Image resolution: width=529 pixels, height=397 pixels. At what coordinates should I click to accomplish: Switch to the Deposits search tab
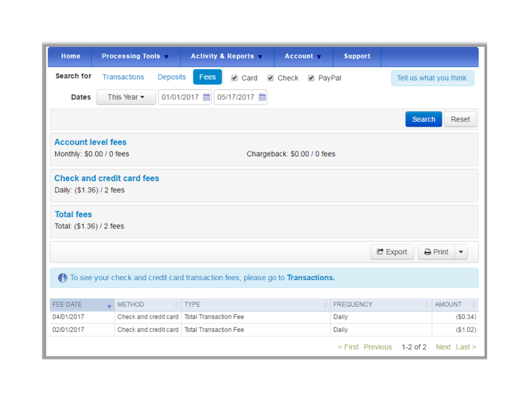coord(171,77)
